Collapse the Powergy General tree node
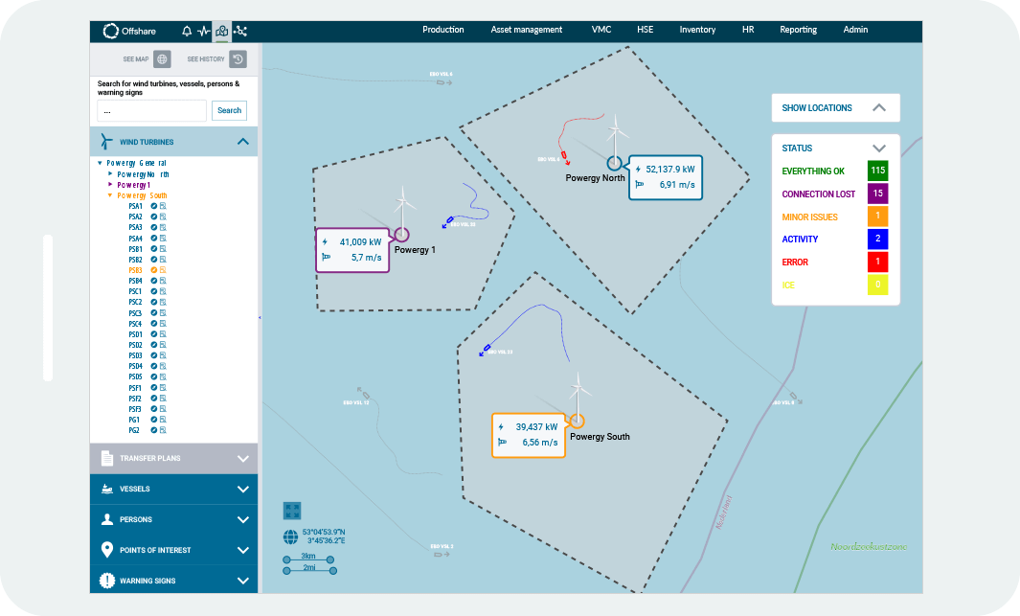This screenshot has width=1020, height=616. point(100,163)
